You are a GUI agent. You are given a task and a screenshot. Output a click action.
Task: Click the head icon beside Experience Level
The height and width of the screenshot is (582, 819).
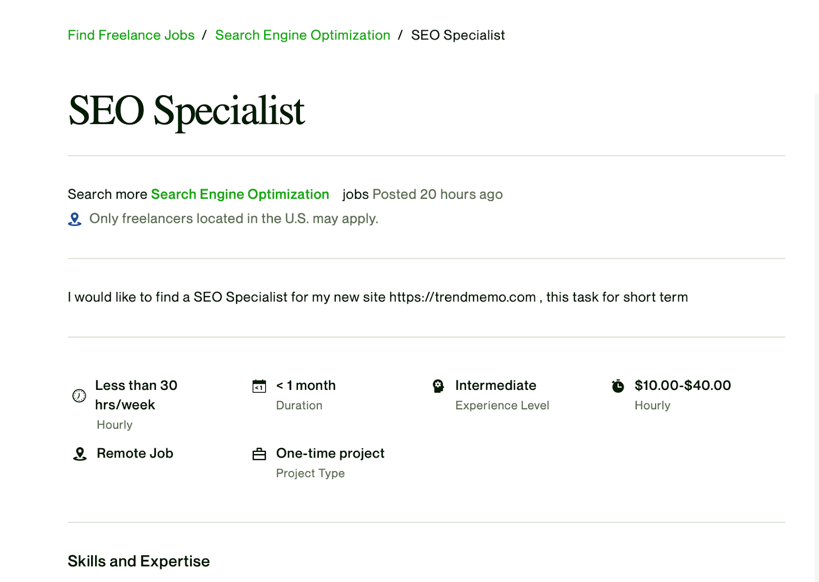coord(438,386)
